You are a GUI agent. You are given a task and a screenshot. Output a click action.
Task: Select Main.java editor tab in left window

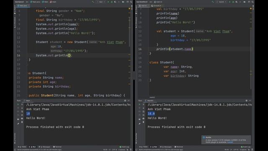coord(23,5)
